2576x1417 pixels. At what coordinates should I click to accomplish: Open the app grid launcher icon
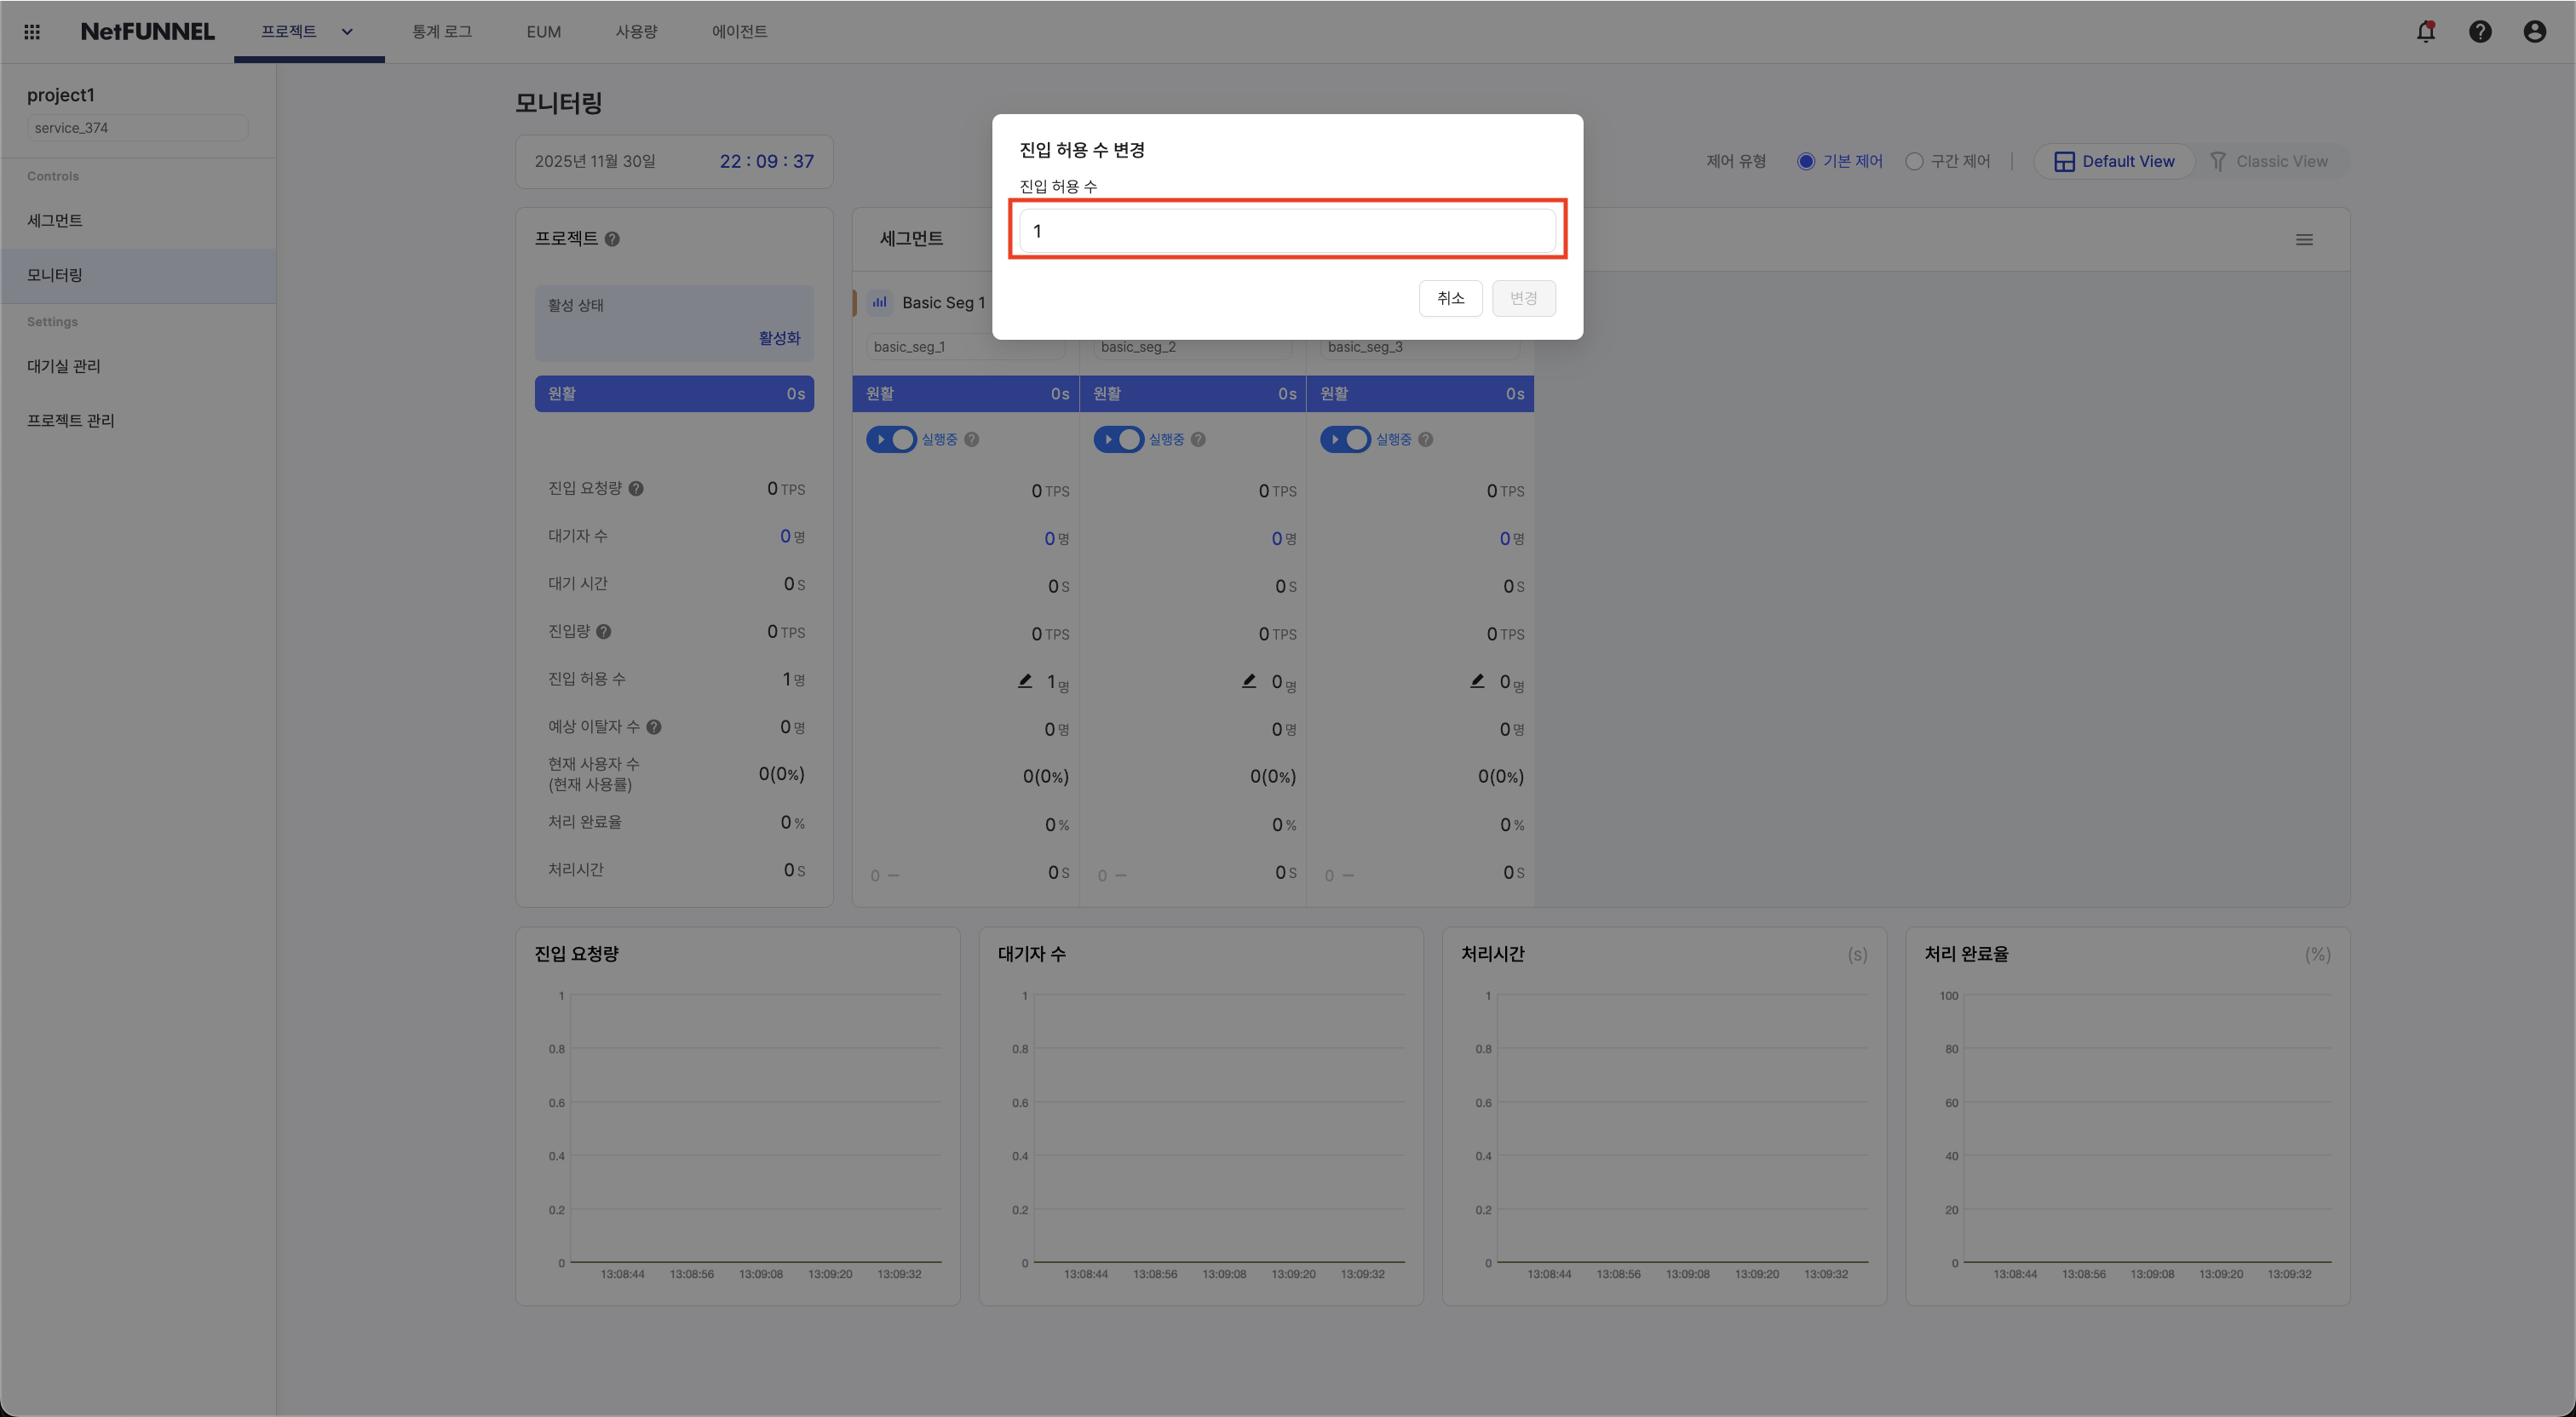31,31
